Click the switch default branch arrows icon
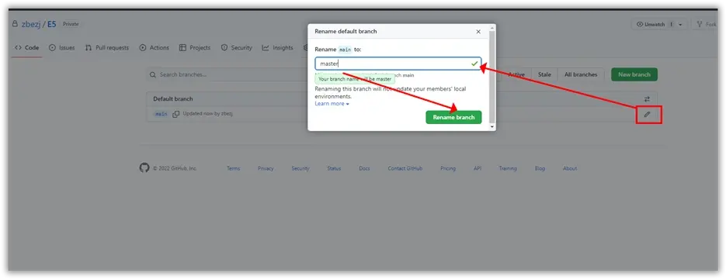 648,99
